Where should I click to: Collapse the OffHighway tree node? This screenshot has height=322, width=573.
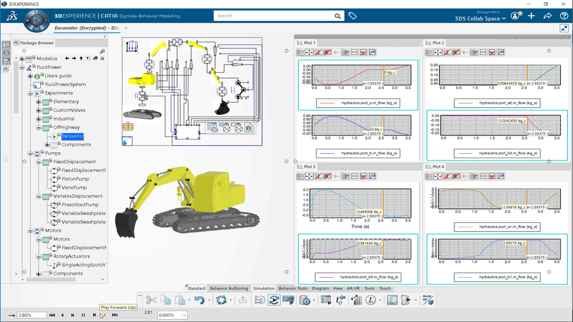pos(38,128)
